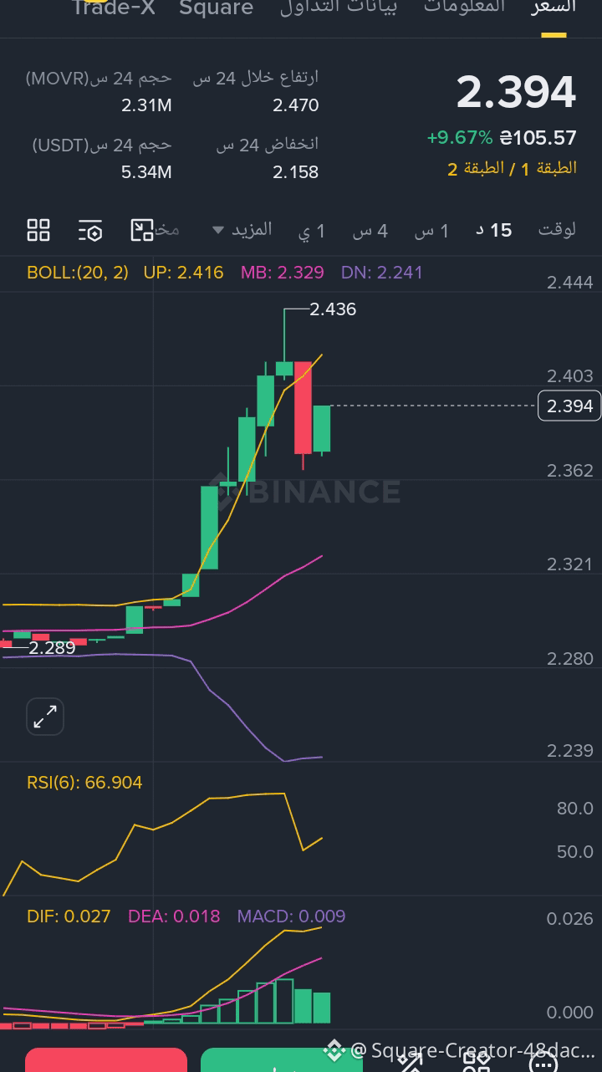
Task: Tap the +9.67% change value
Action: click(460, 137)
